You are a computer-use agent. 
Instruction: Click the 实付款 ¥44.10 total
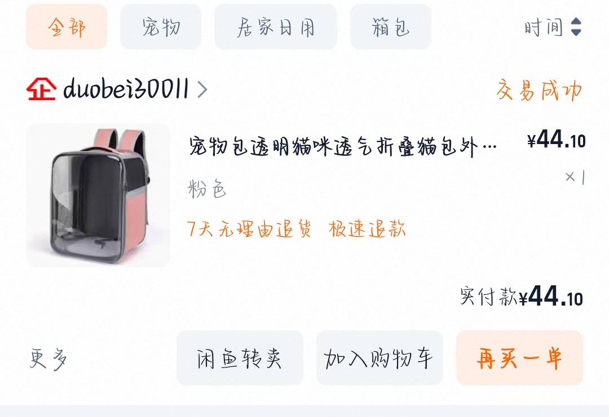coord(521,297)
